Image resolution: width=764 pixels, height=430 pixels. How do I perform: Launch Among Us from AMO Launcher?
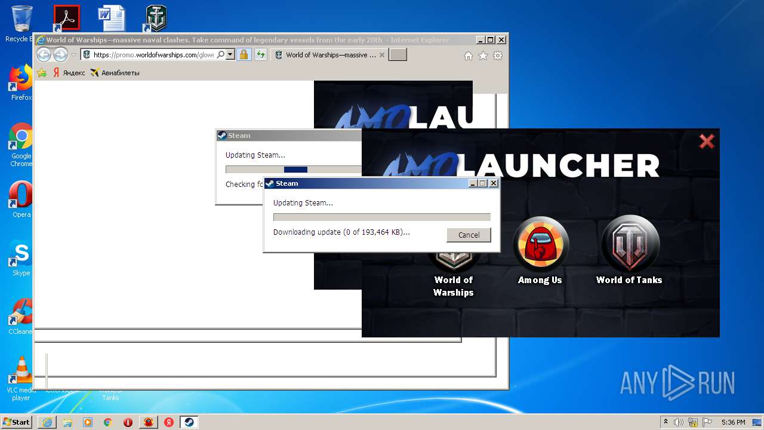click(541, 250)
